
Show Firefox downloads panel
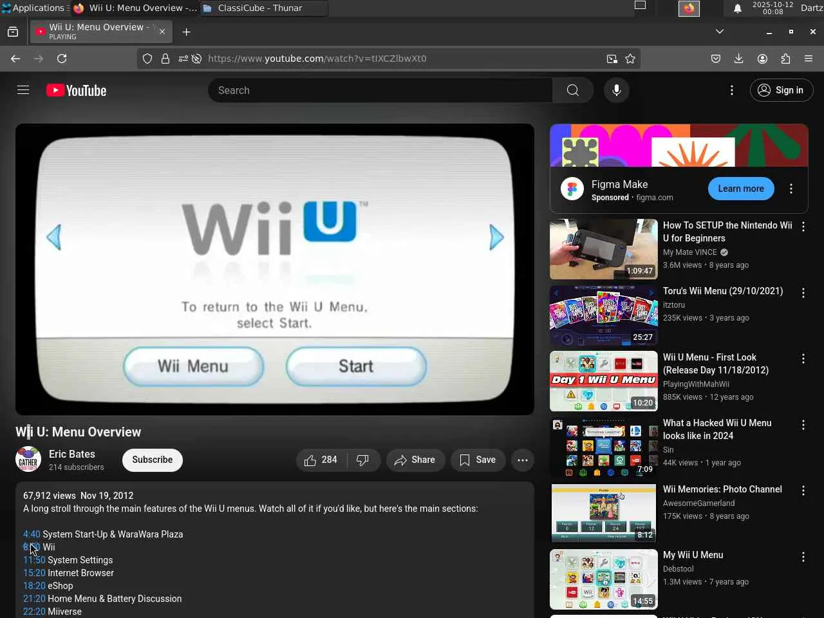[739, 59]
